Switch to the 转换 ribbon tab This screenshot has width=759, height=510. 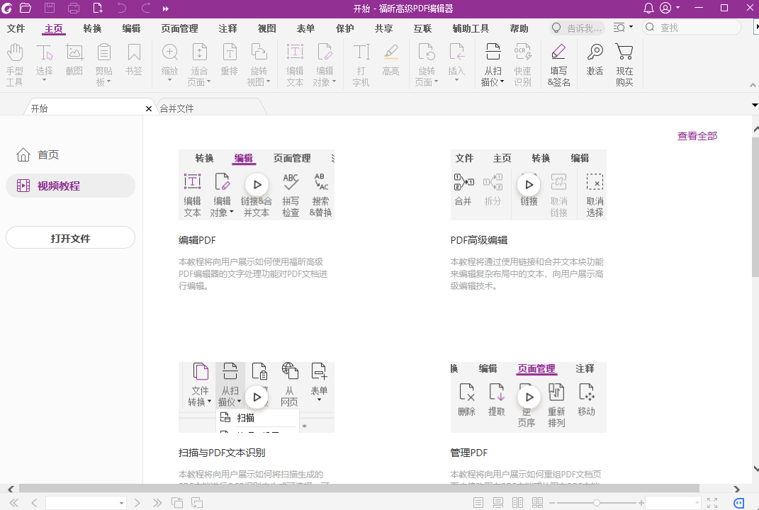pos(92,29)
